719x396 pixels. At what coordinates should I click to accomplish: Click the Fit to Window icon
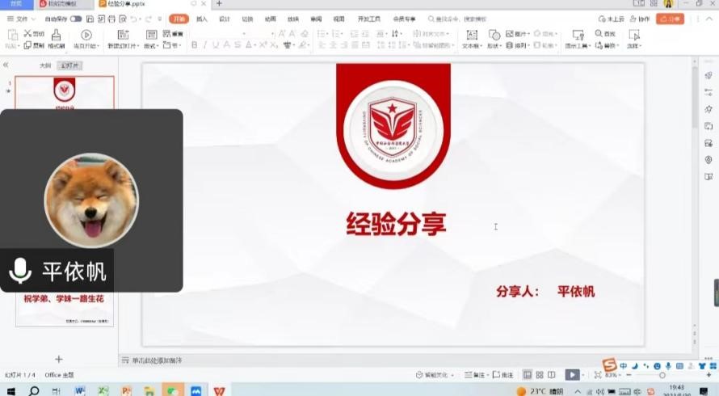click(x=598, y=375)
